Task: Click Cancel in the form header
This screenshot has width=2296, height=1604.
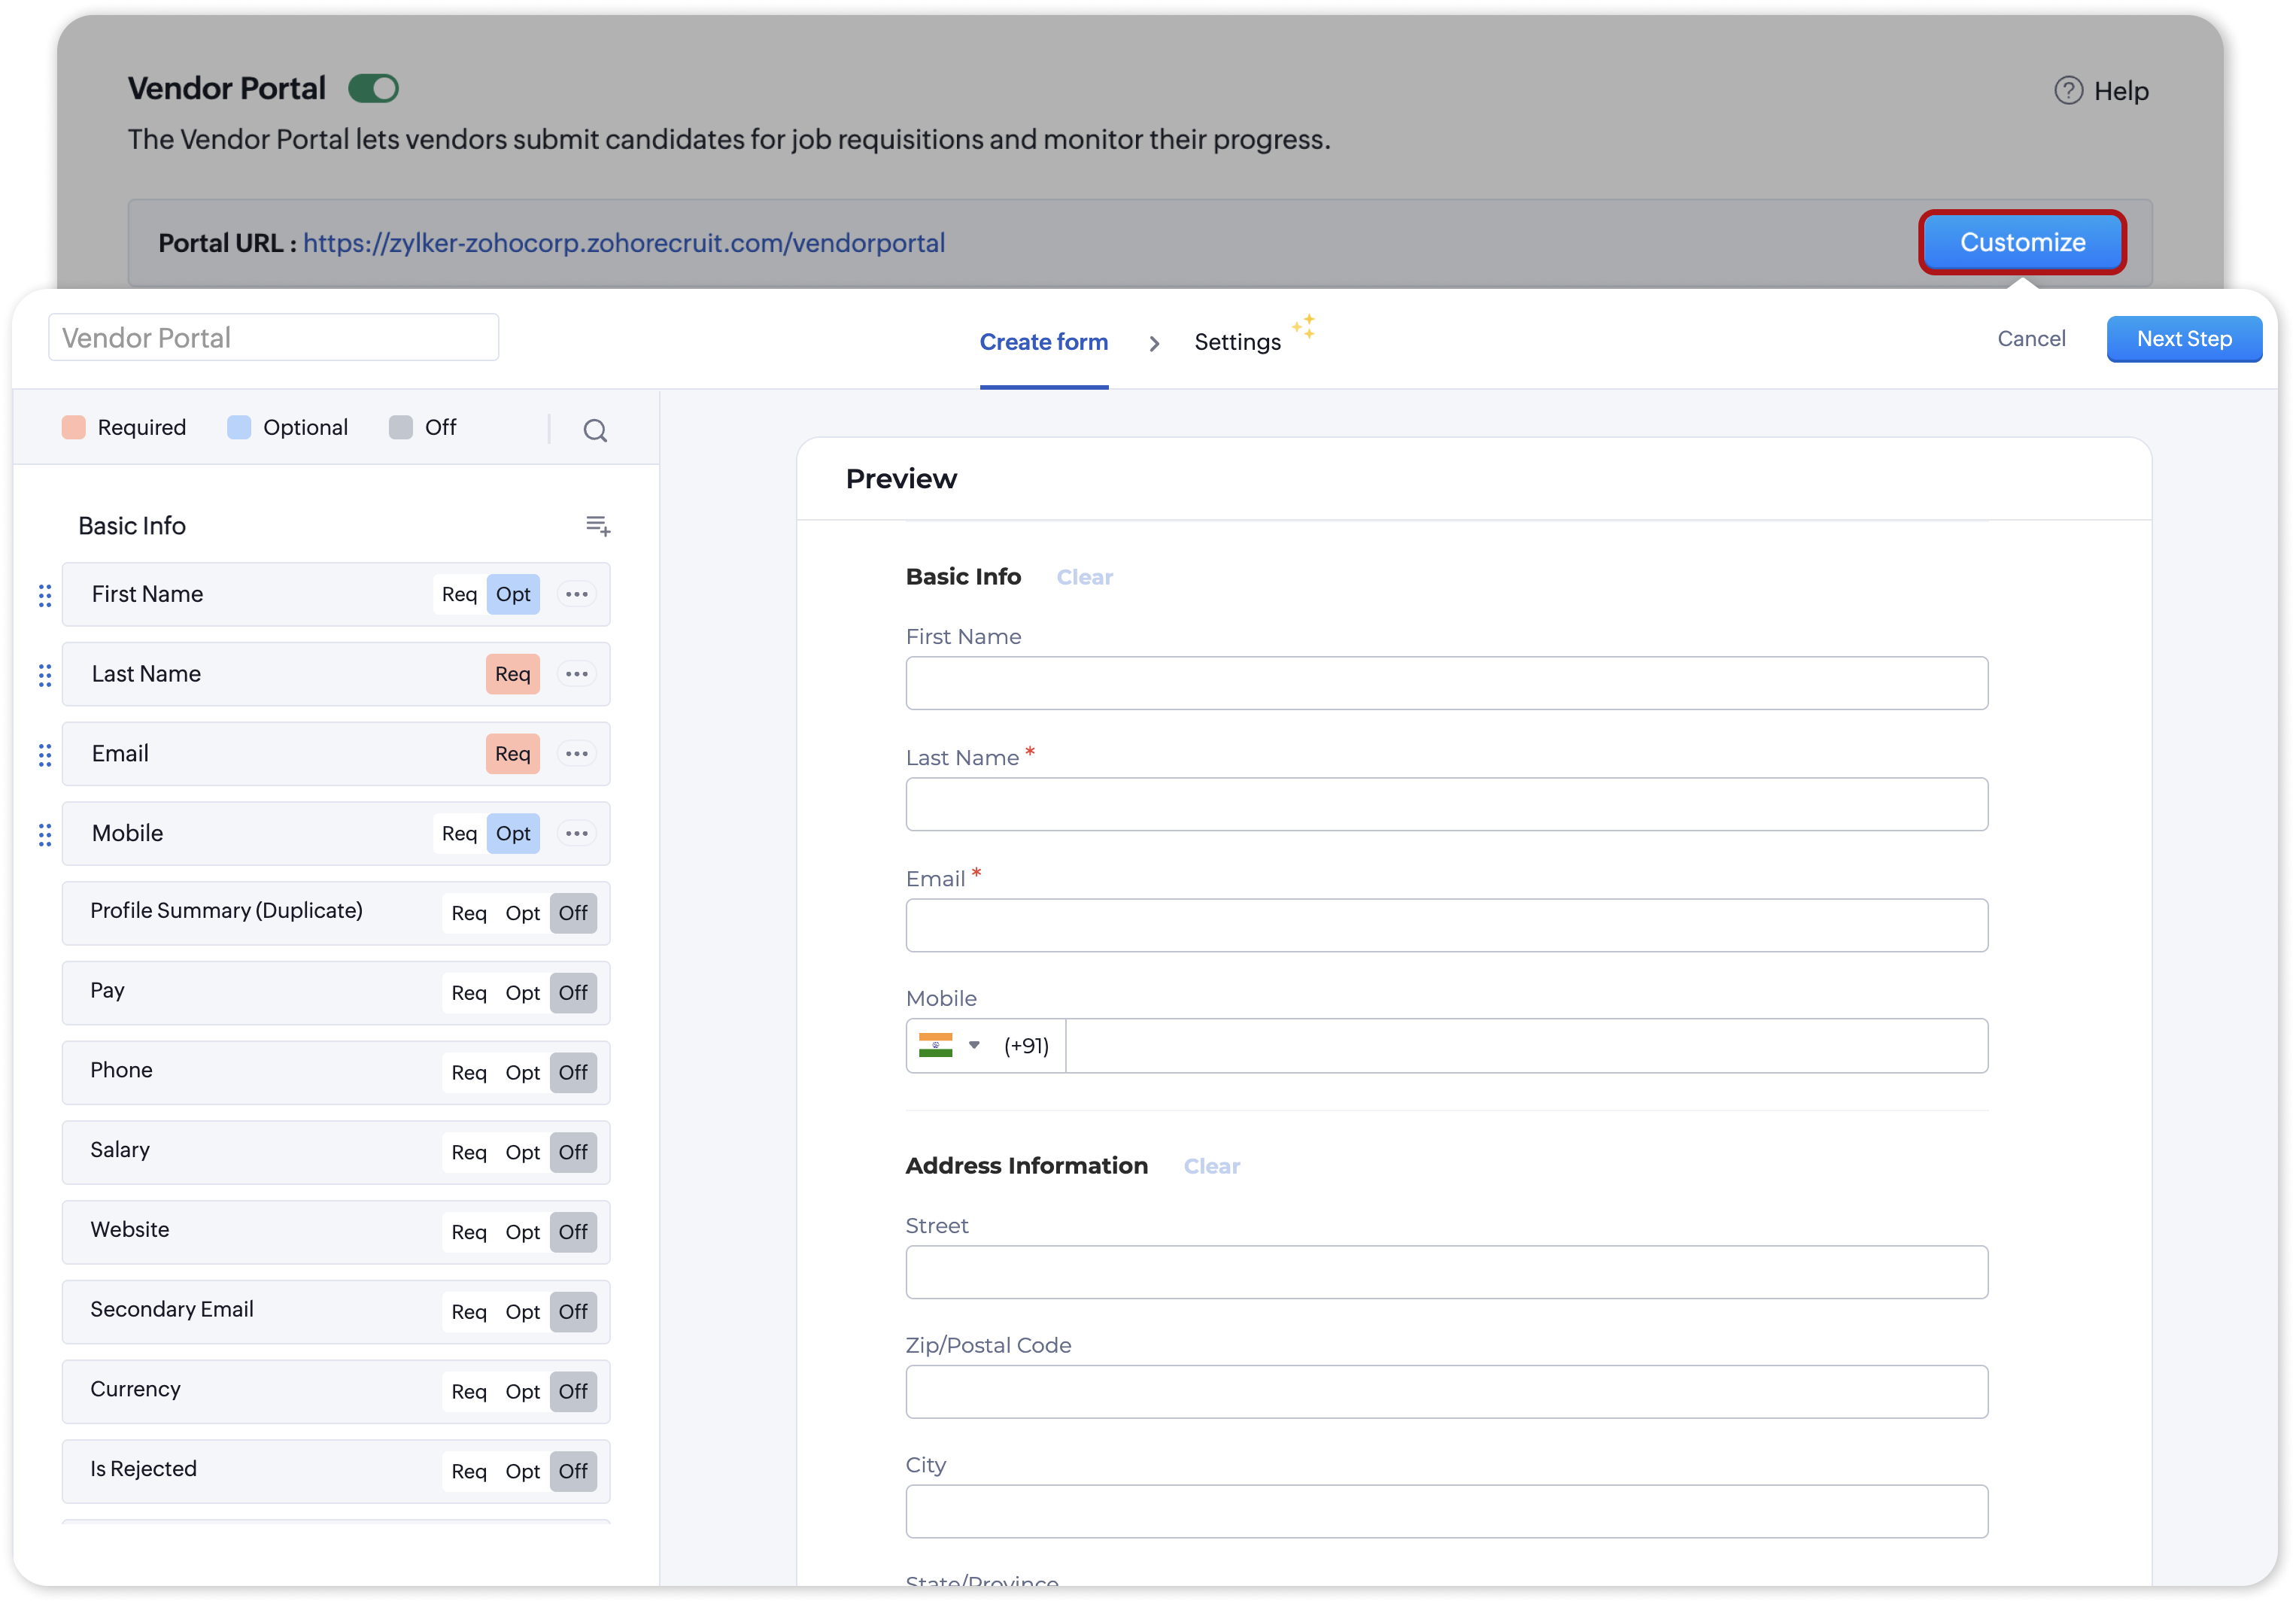Action: pyautogui.click(x=2031, y=339)
